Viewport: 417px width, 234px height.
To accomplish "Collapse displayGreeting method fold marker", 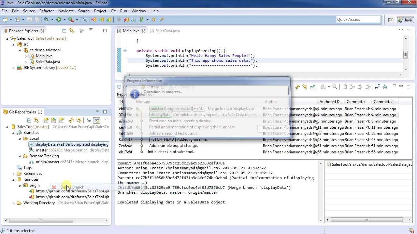I will [125, 51].
